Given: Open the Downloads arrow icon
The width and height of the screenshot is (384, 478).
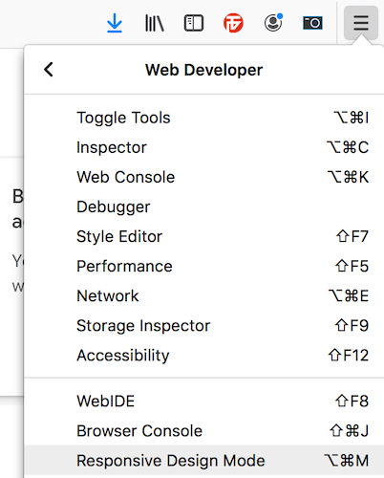Looking at the screenshot, I should (115, 23).
